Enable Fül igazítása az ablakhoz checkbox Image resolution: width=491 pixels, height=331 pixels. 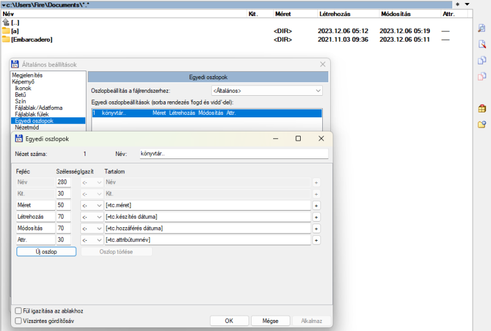(x=18, y=311)
